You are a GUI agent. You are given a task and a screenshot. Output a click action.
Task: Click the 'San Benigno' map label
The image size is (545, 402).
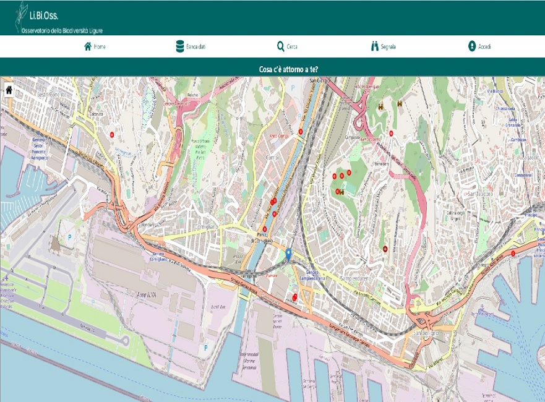click(426, 333)
